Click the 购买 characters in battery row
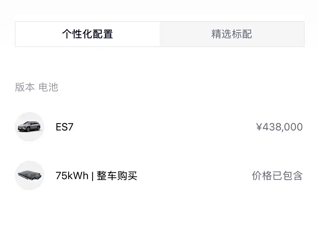318x238 pixels. [x=127, y=176]
